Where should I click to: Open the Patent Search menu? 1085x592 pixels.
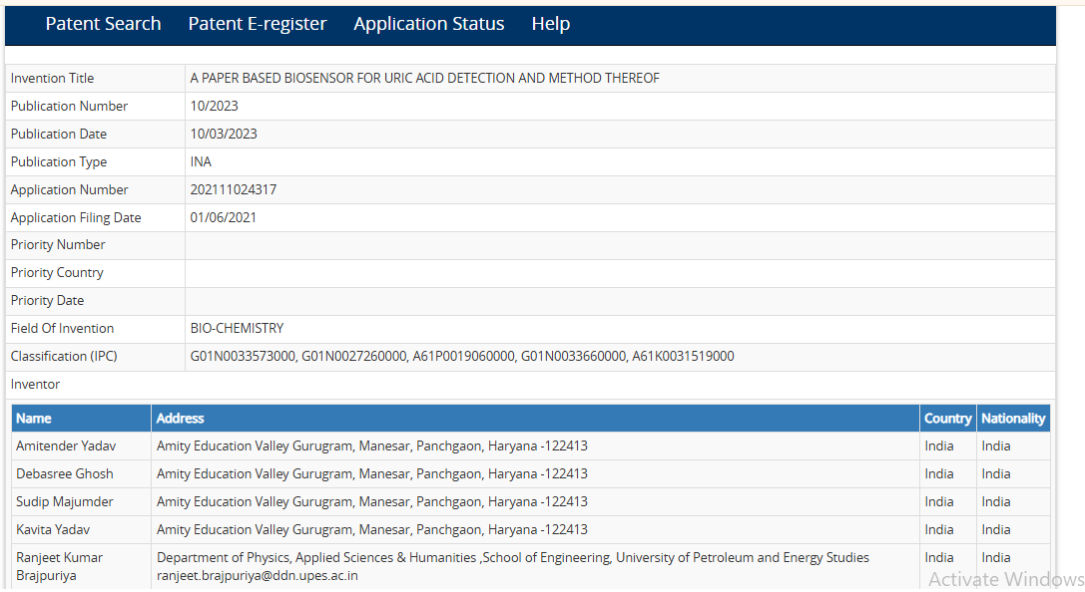[103, 24]
